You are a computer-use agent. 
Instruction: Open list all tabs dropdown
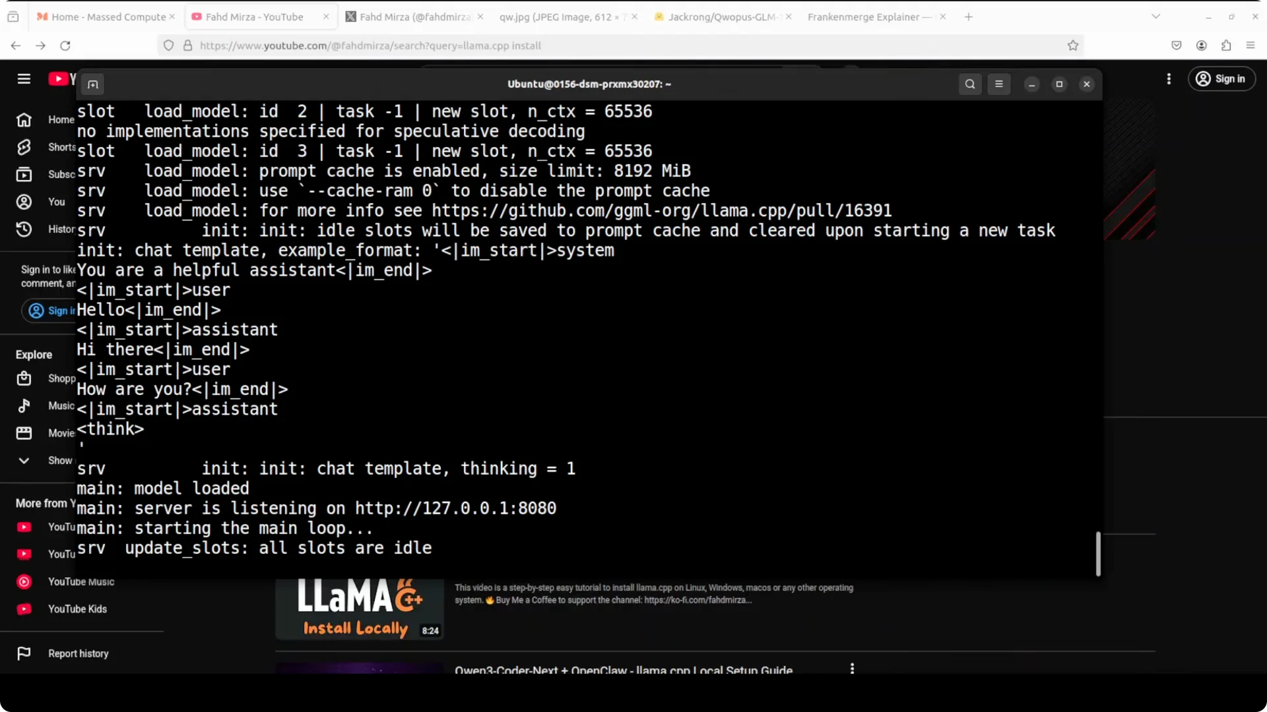1155,17
